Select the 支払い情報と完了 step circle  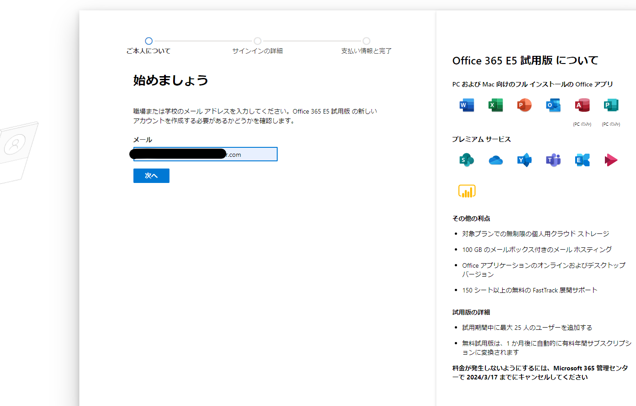(366, 41)
